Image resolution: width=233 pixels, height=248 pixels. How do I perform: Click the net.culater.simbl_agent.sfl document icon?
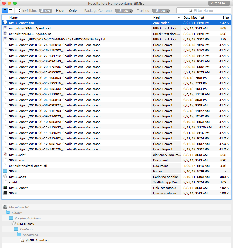pos(5,166)
